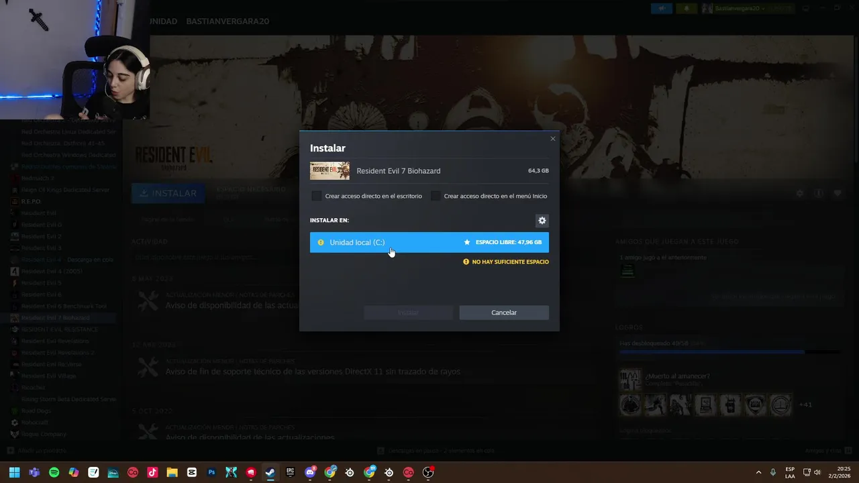This screenshot has width=859, height=483.
Task: Open Windows Start menu
Action: 15,472
